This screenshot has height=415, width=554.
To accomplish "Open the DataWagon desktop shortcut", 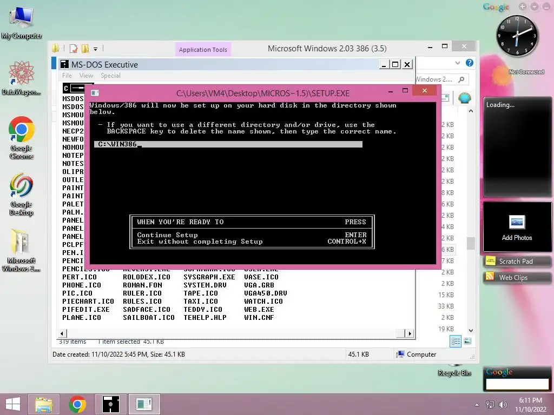I will [22, 78].
